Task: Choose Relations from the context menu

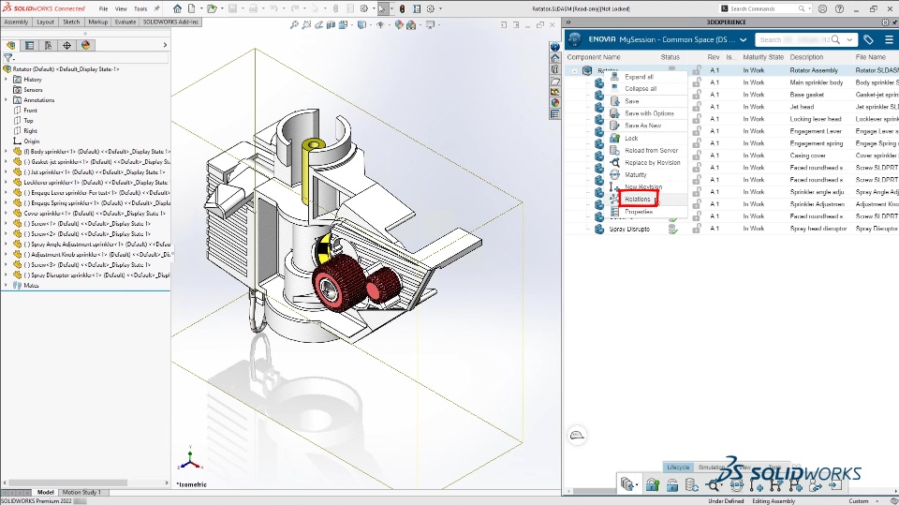Action: pyautogui.click(x=638, y=200)
